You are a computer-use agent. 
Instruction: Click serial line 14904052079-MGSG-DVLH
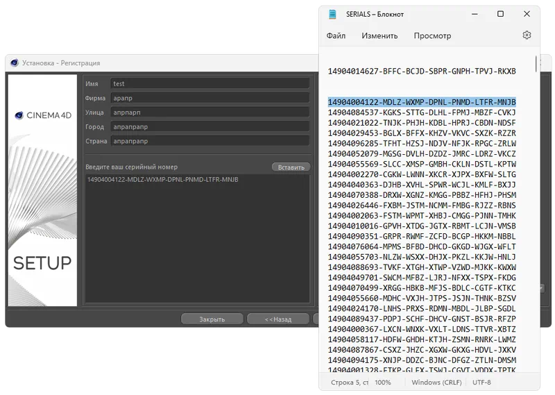pyautogui.click(x=422, y=153)
